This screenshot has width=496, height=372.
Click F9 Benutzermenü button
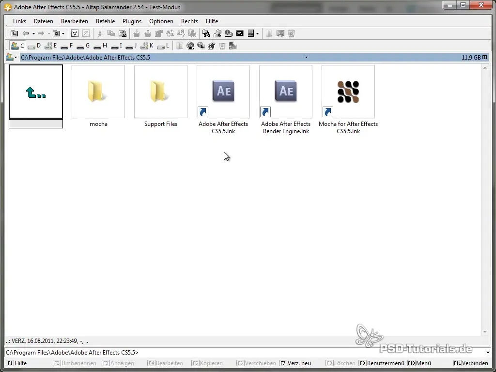[382, 363]
